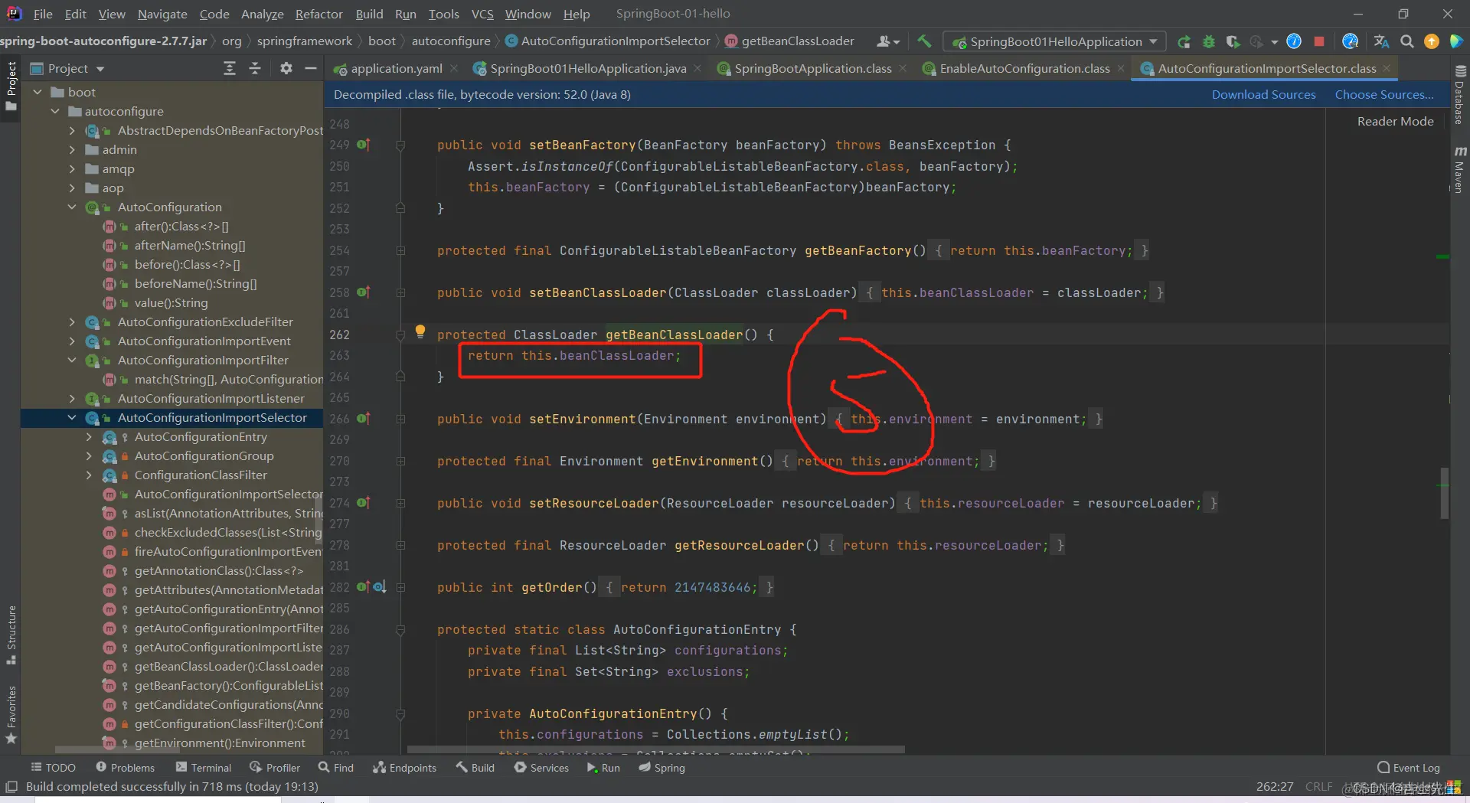Run with coverage using the shield icon
Screen dimensions: 1470x803
pyautogui.click(x=1233, y=41)
